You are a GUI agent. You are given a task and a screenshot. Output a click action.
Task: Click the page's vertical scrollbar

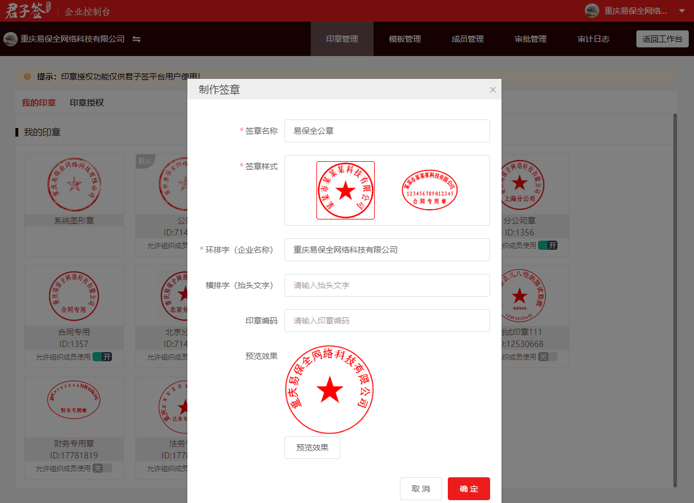pos(675,300)
